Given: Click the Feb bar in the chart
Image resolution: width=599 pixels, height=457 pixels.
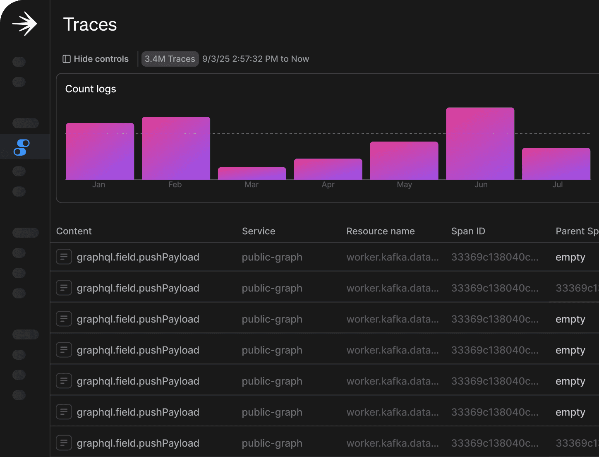Looking at the screenshot, I should [176, 148].
